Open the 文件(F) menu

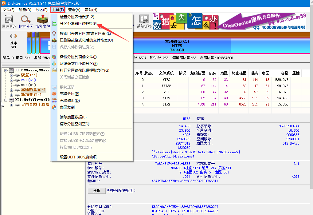[8, 10]
